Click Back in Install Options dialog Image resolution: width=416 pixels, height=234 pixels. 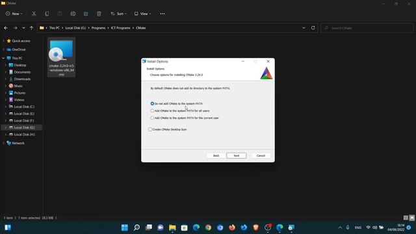216,156
